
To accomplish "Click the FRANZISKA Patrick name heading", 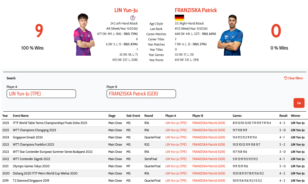I will click(196, 10).
